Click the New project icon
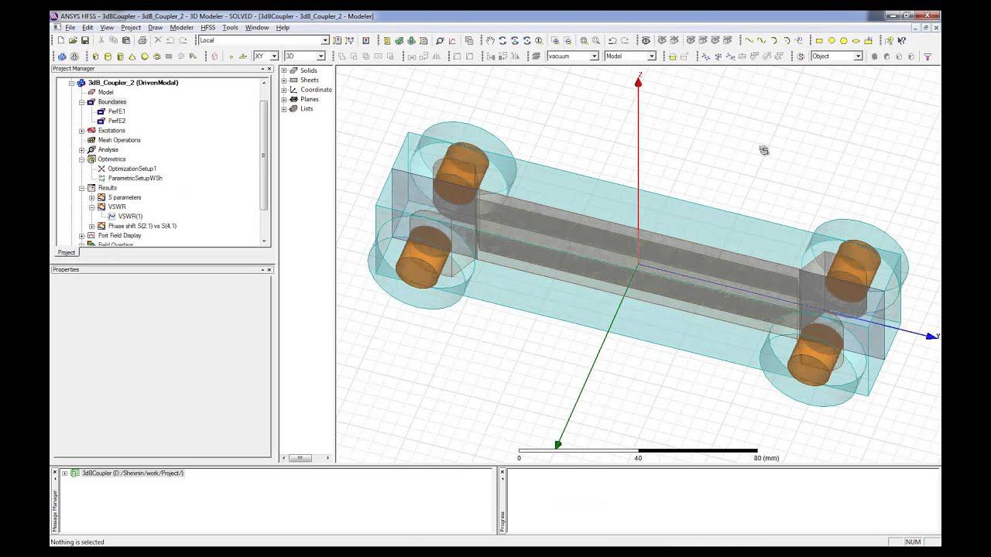The image size is (991, 557). [61, 40]
